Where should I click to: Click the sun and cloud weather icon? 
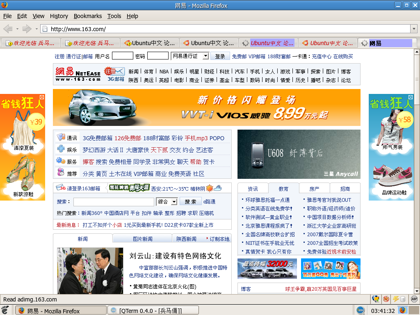point(214,188)
